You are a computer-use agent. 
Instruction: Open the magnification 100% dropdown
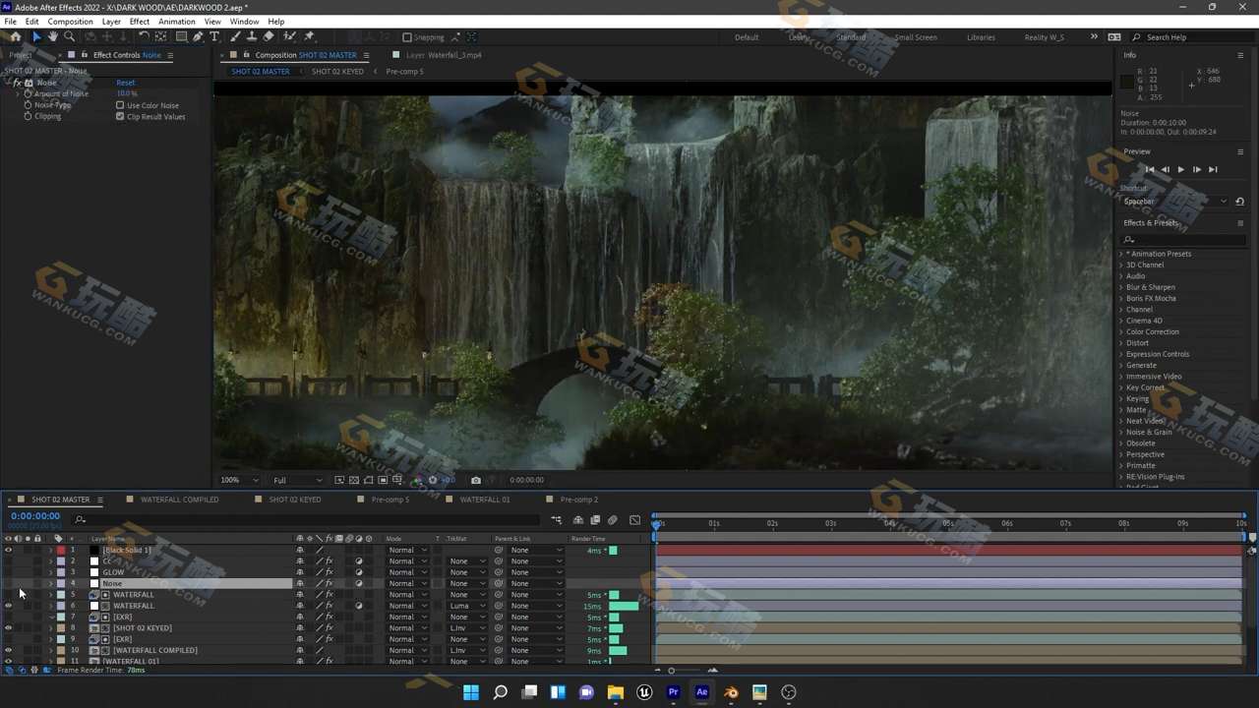click(x=239, y=480)
